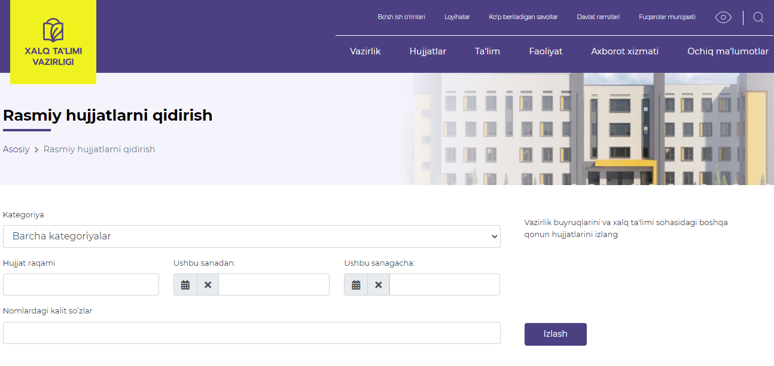Open calendar for Ushbu sanagacha date

(x=356, y=285)
